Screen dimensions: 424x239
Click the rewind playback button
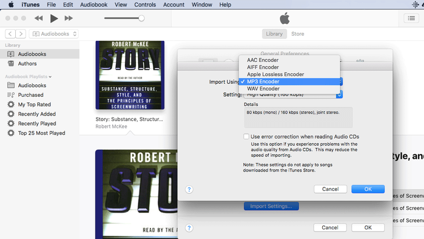[38, 18]
